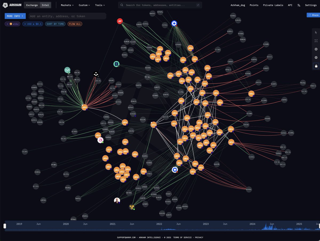Open Private Labels
320x241 pixels.
[273, 5]
